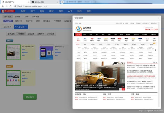
Task: Click the site info icon beside 不安全
Action: (x=15, y=6)
